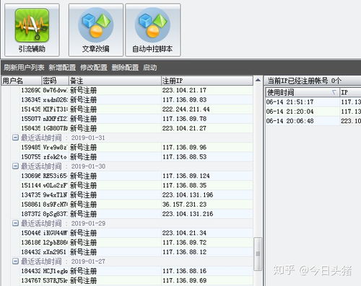The width and height of the screenshot is (361, 286).
Task: Click the user list scrollbar thumb
Action: point(258,254)
